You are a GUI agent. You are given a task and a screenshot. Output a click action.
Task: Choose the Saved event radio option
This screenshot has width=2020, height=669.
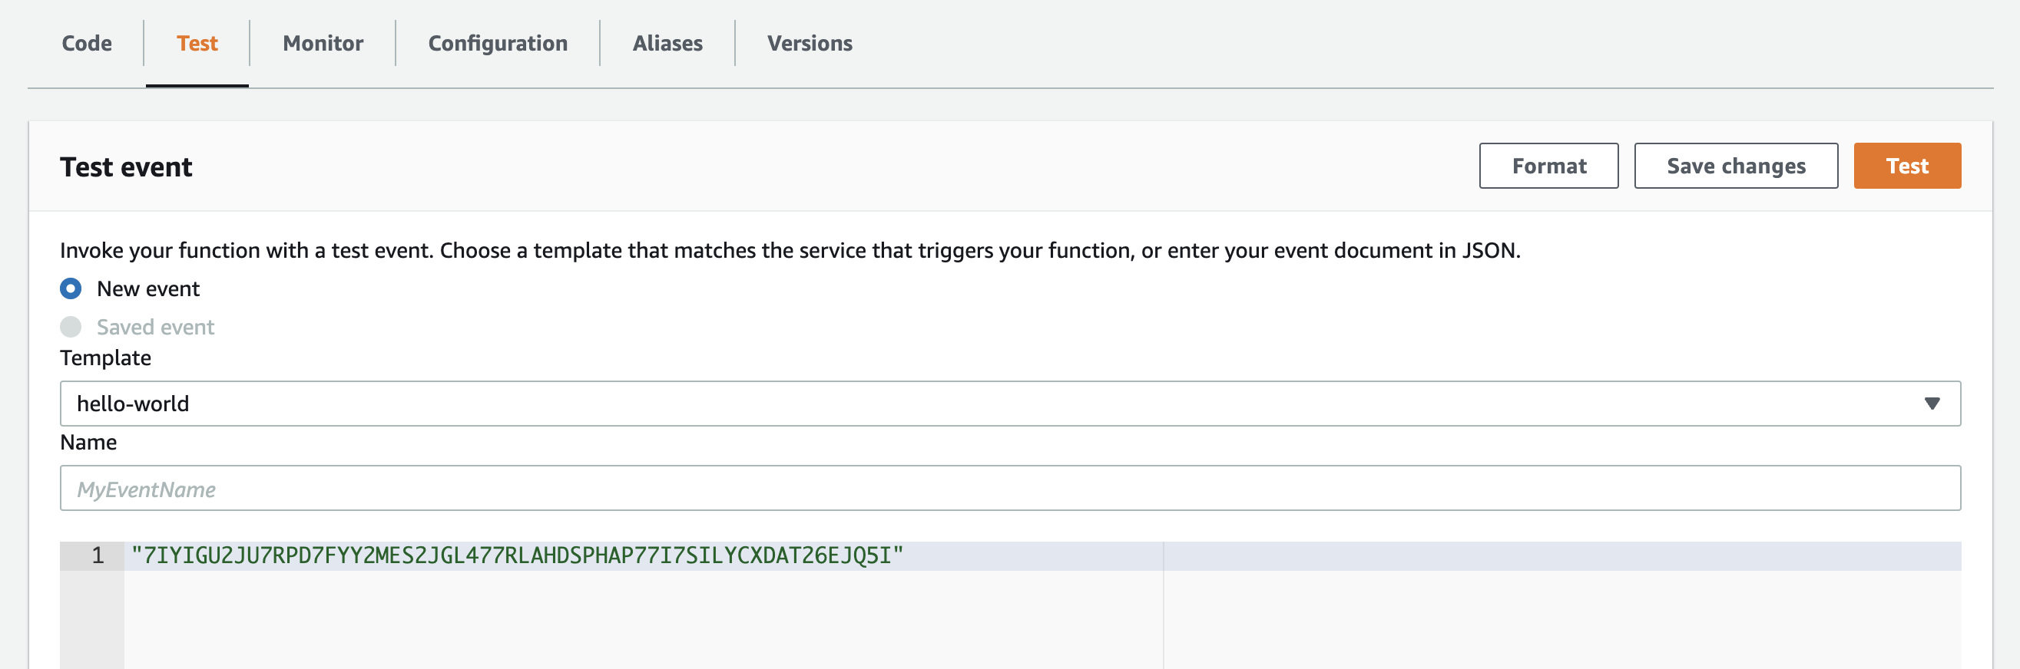click(x=71, y=327)
